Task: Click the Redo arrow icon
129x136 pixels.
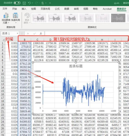Action: pos(36,3)
